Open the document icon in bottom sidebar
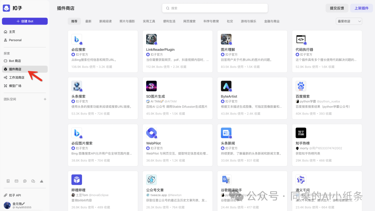Viewport: 375px width, 211px height. [8, 181]
